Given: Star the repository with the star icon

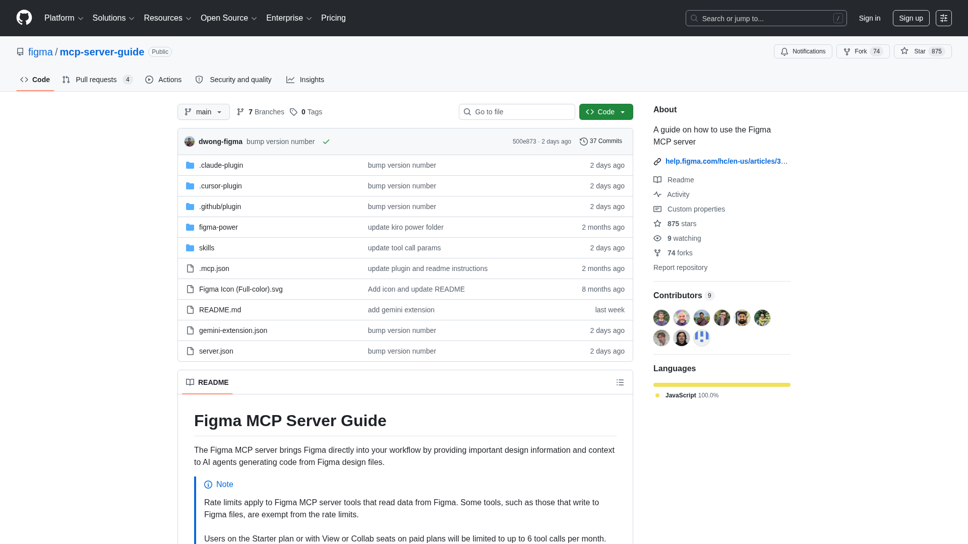Looking at the screenshot, I should (x=905, y=51).
